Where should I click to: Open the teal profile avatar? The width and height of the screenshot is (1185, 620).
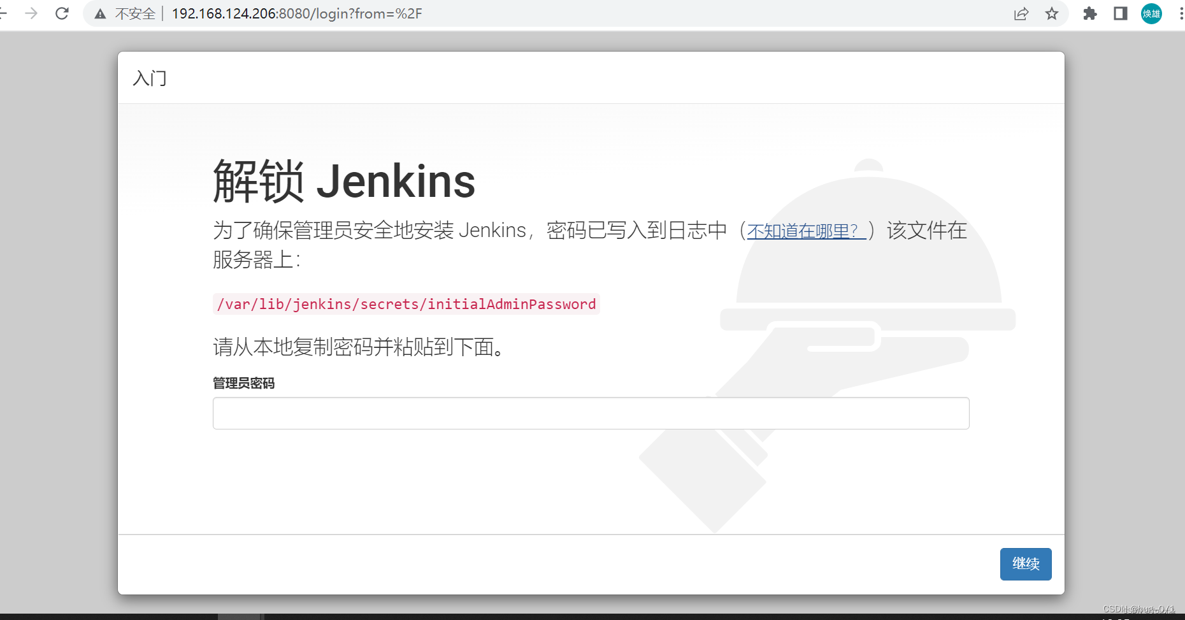[1151, 13]
